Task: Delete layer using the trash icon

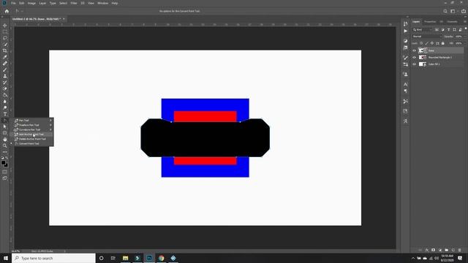Action: point(460,250)
